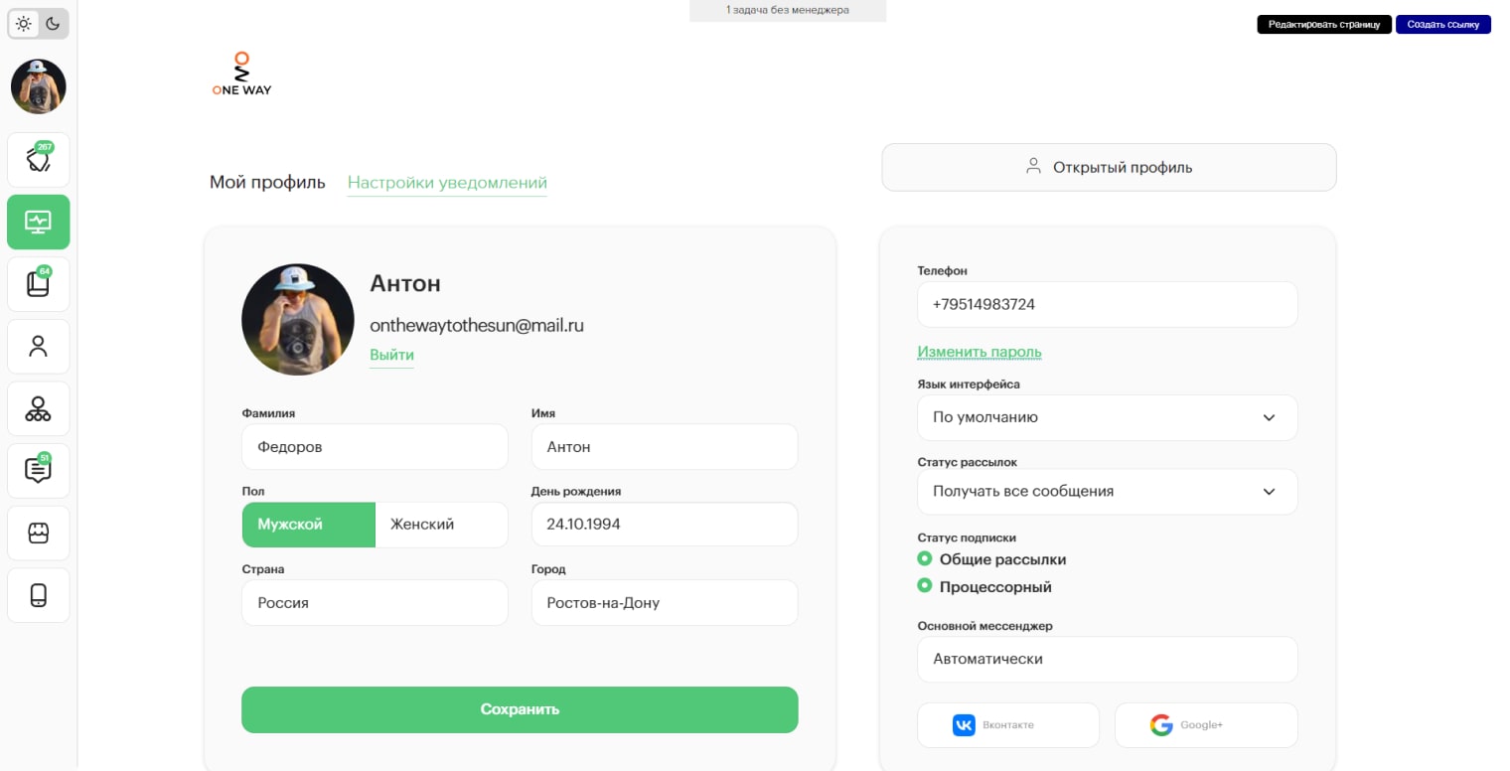Open the person icon in sidebar
The height and width of the screenshot is (771, 1510).
pyautogui.click(x=39, y=347)
